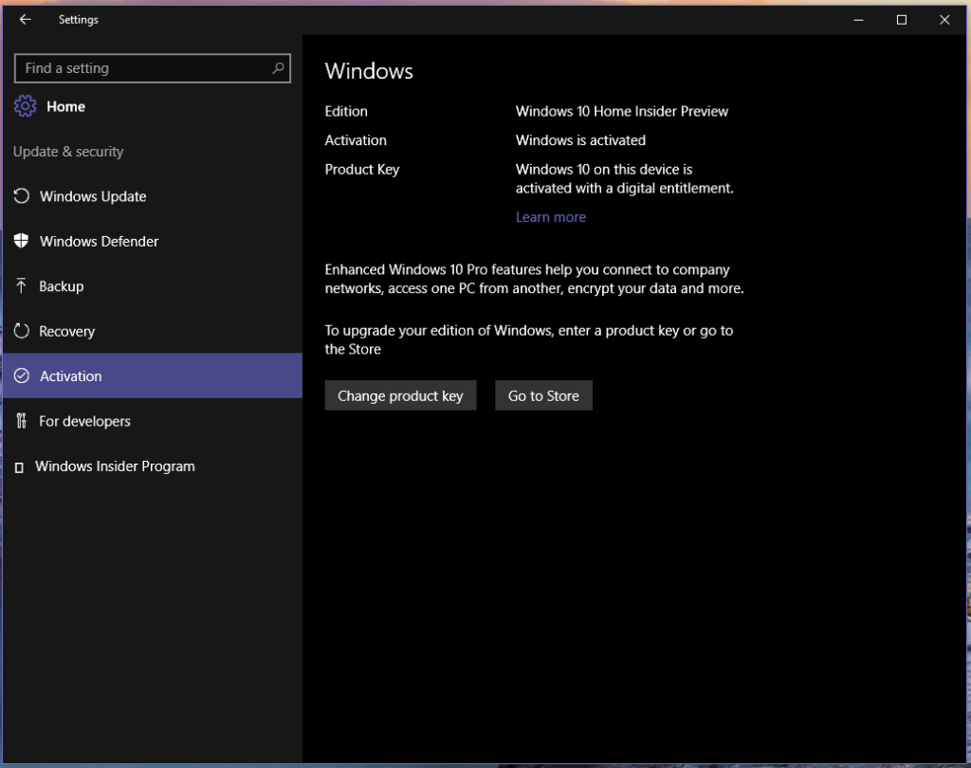Click the Home gear icon
971x768 pixels.
click(x=26, y=106)
